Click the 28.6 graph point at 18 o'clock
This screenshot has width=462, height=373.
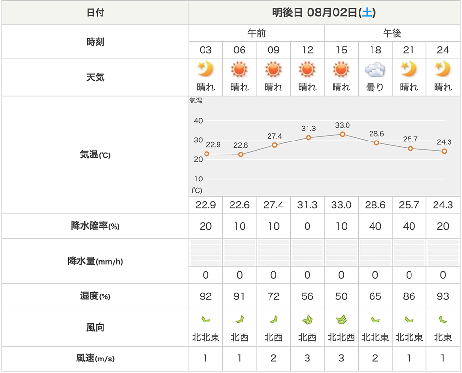pos(376,142)
